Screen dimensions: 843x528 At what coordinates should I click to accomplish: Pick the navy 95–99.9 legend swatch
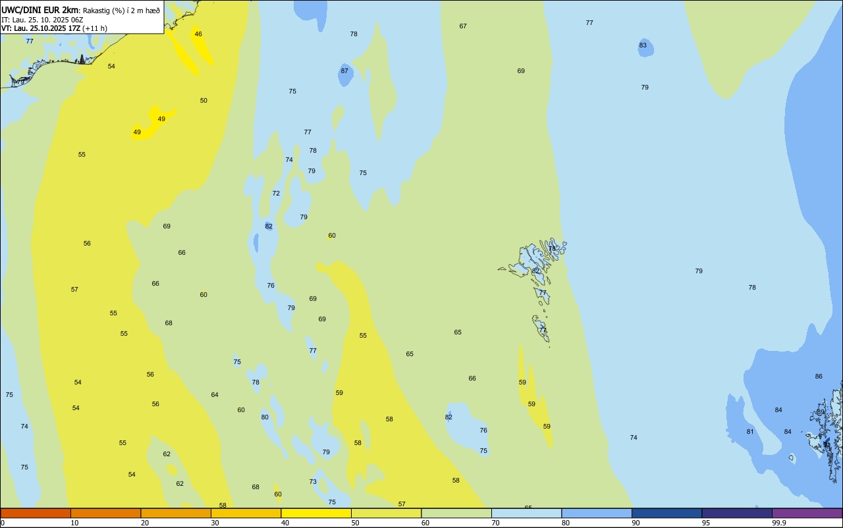[737, 513]
